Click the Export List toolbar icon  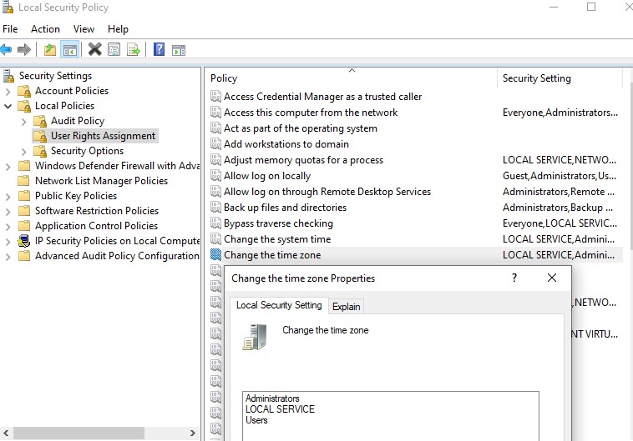[x=134, y=50]
